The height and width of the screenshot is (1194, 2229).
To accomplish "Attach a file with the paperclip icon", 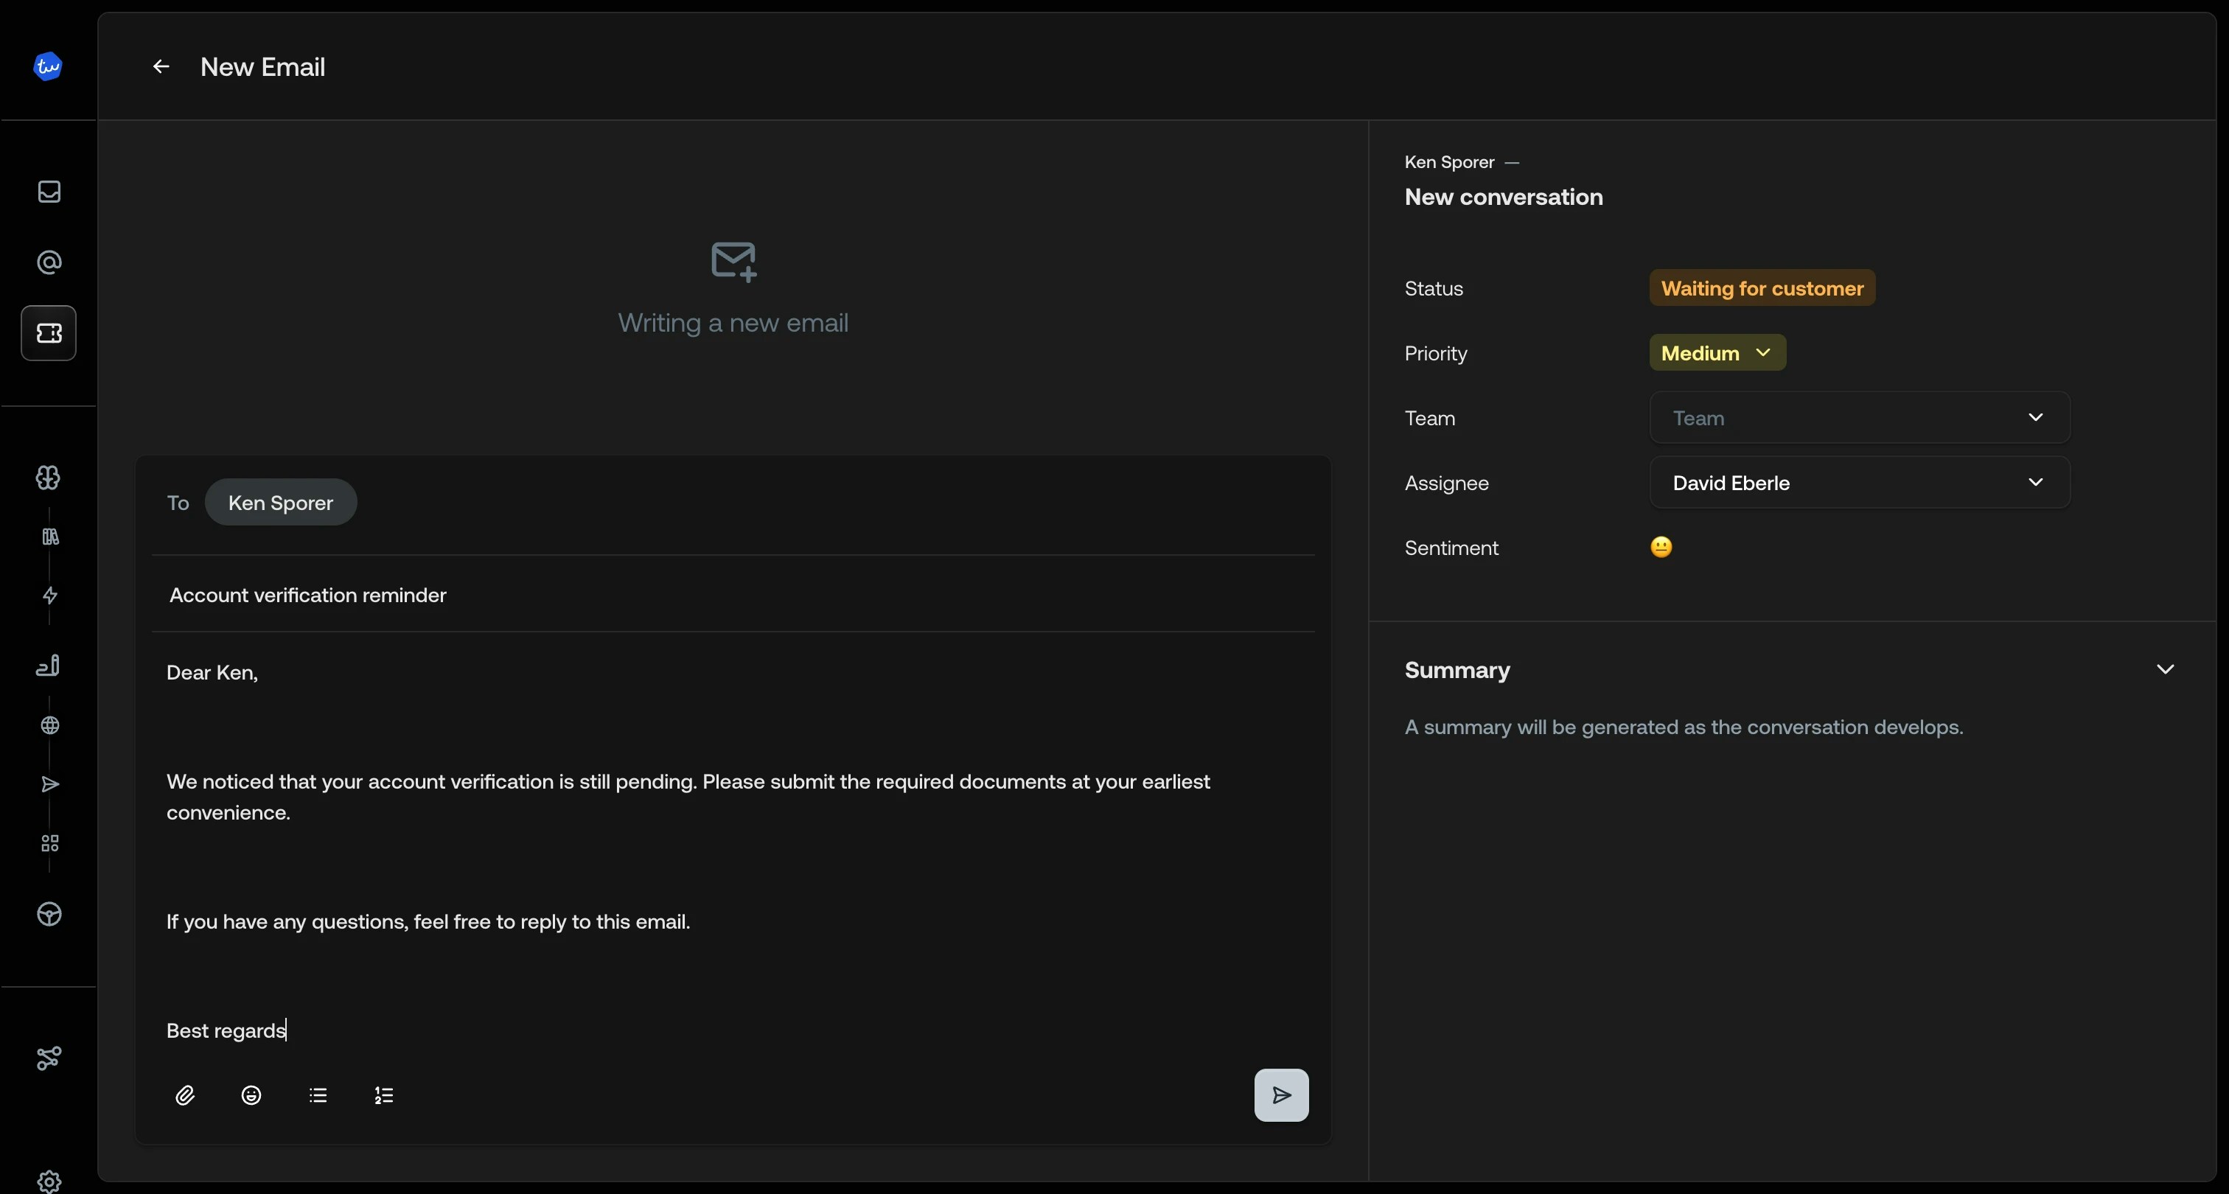I will click(x=185, y=1094).
